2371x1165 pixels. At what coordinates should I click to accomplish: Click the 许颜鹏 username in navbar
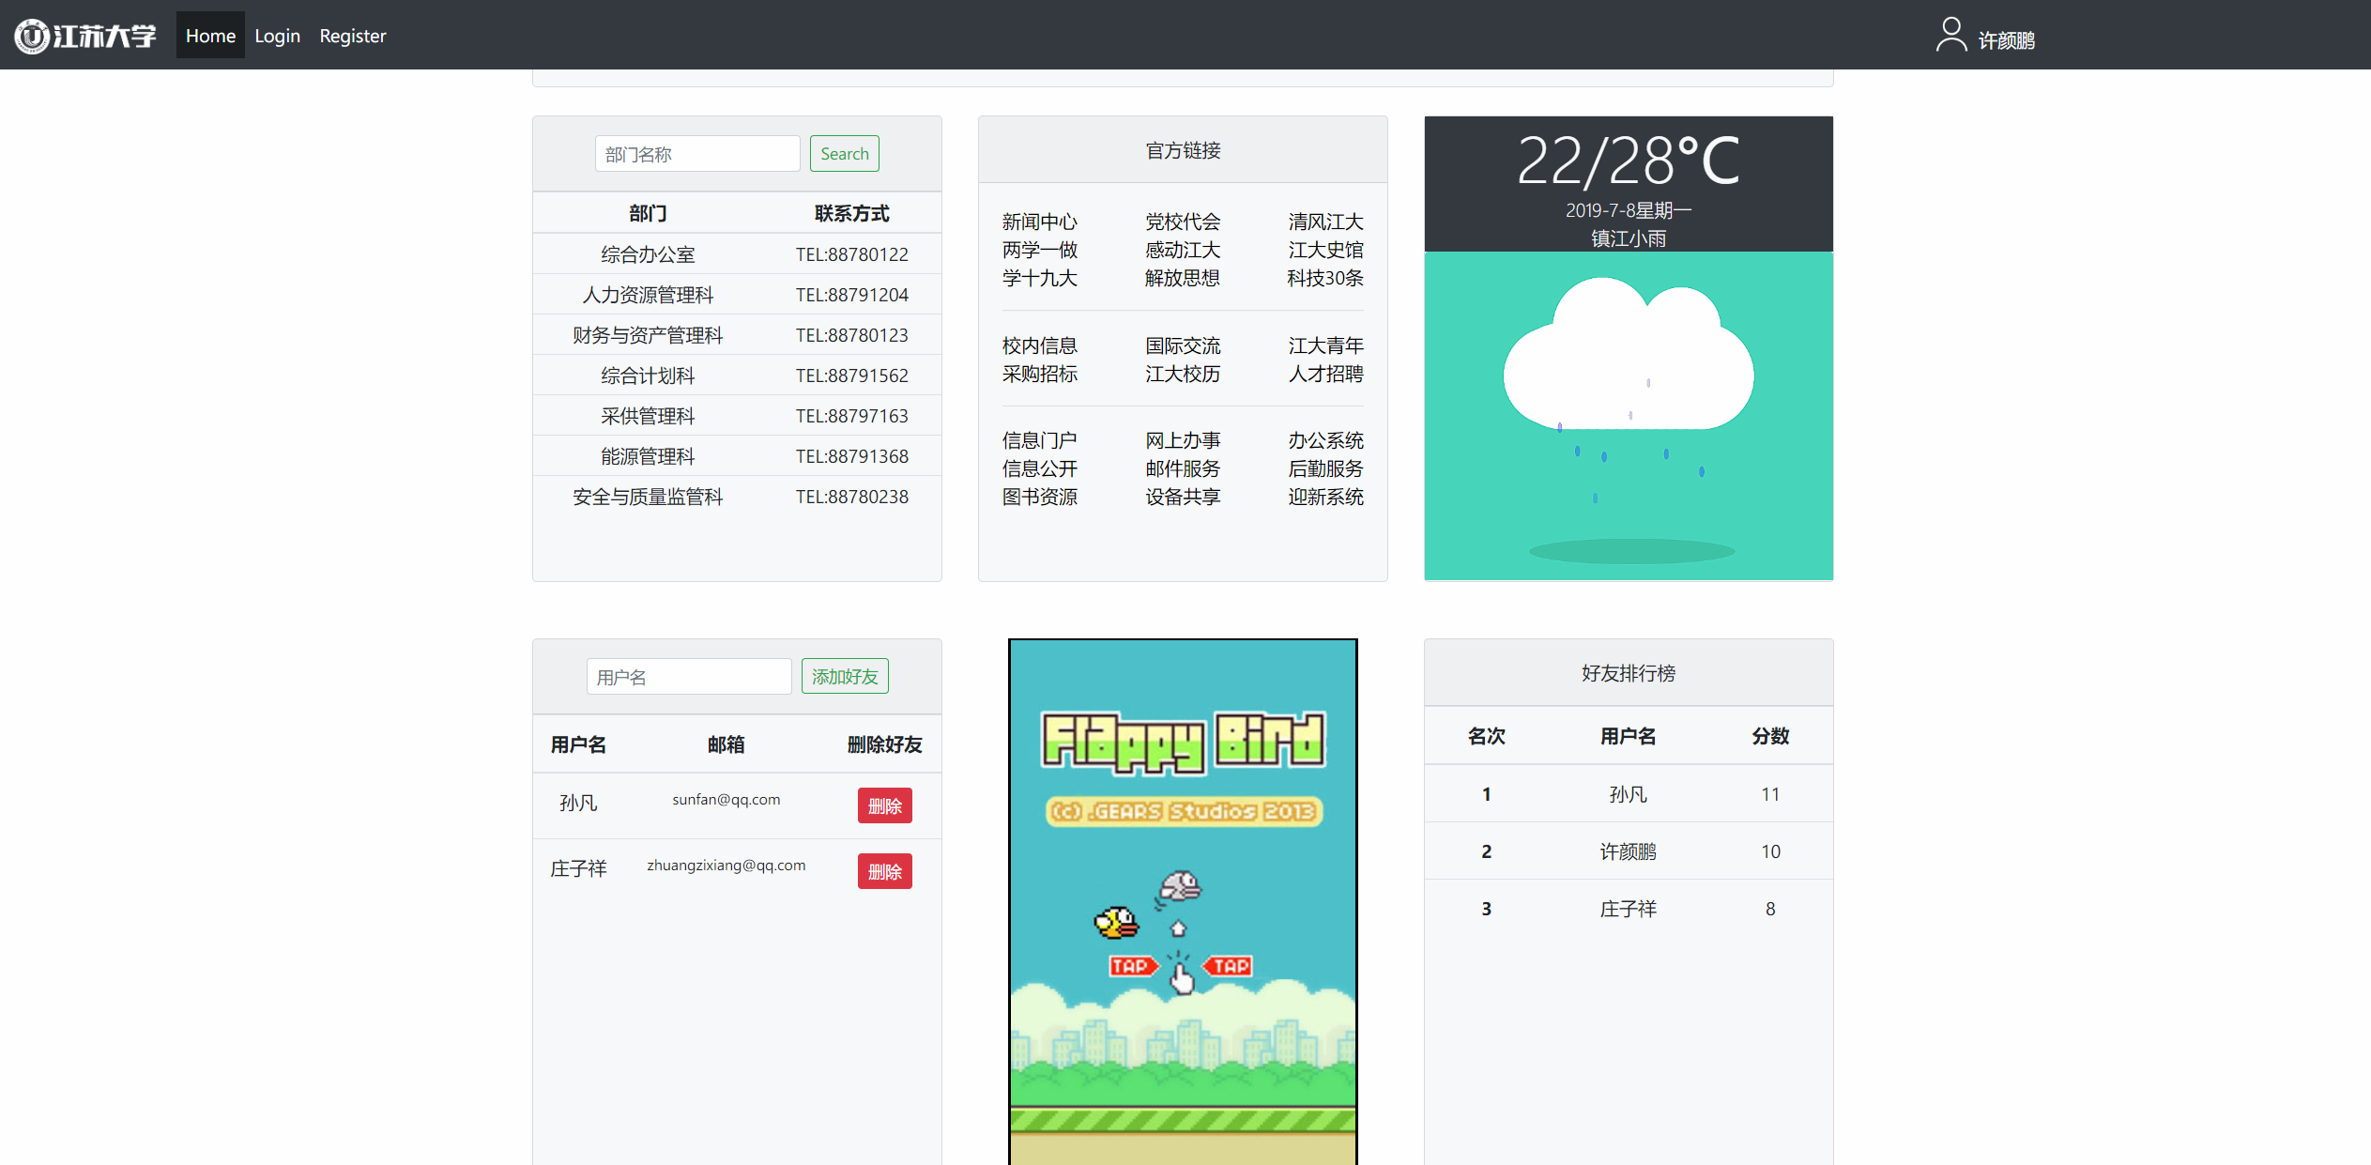point(2006,40)
